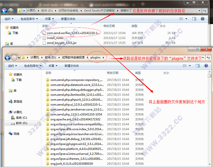Click the Back arrow in the rear 破解补丁 window
The width and height of the screenshot is (213, 167).
[4, 11]
